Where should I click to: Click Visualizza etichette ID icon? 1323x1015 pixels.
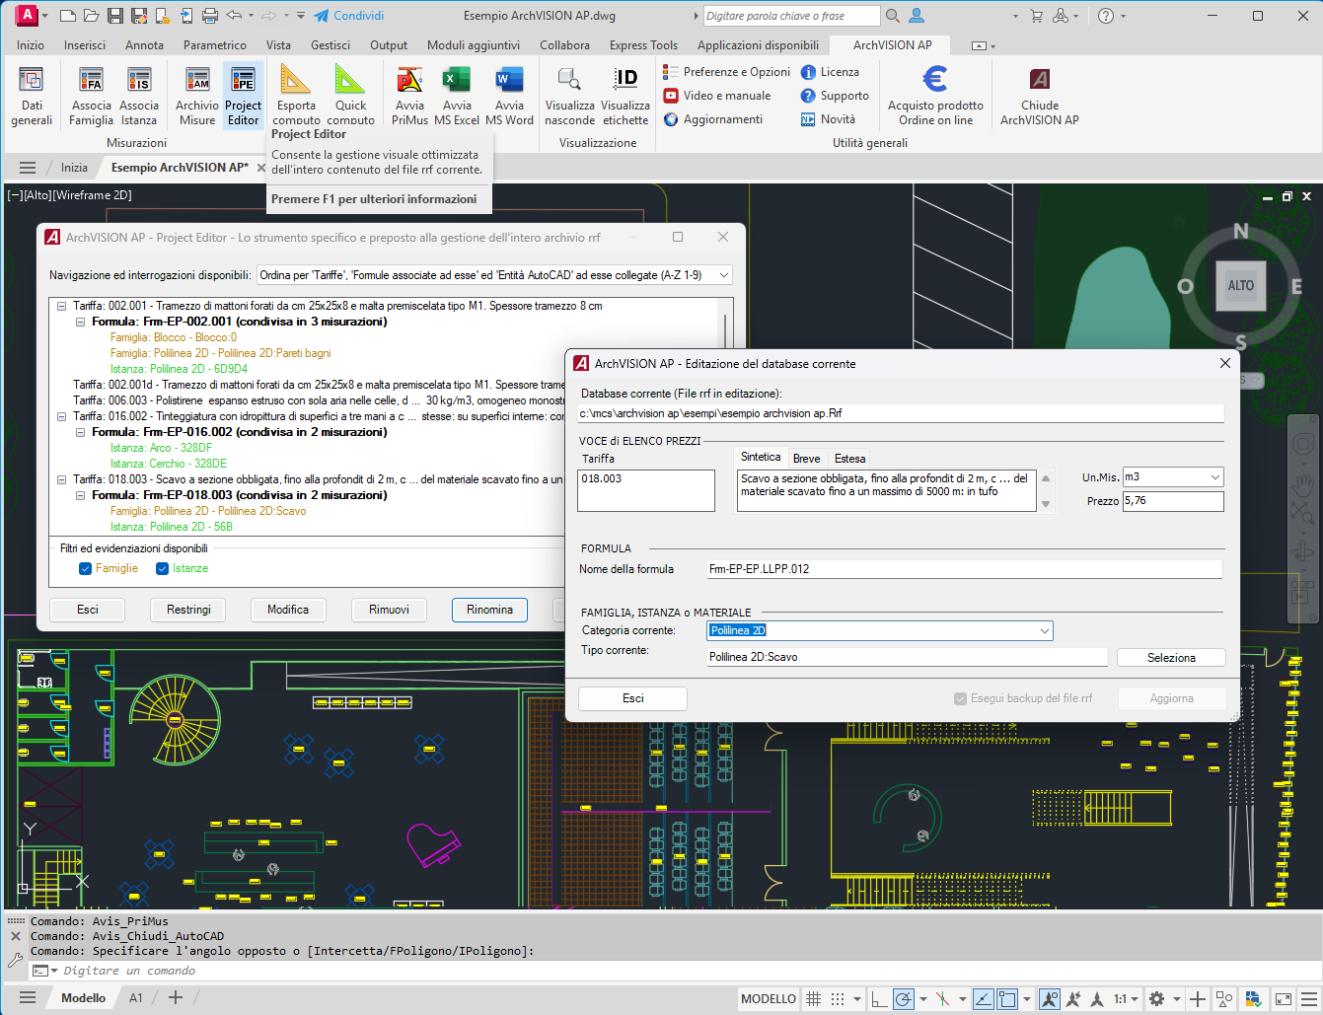[625, 96]
